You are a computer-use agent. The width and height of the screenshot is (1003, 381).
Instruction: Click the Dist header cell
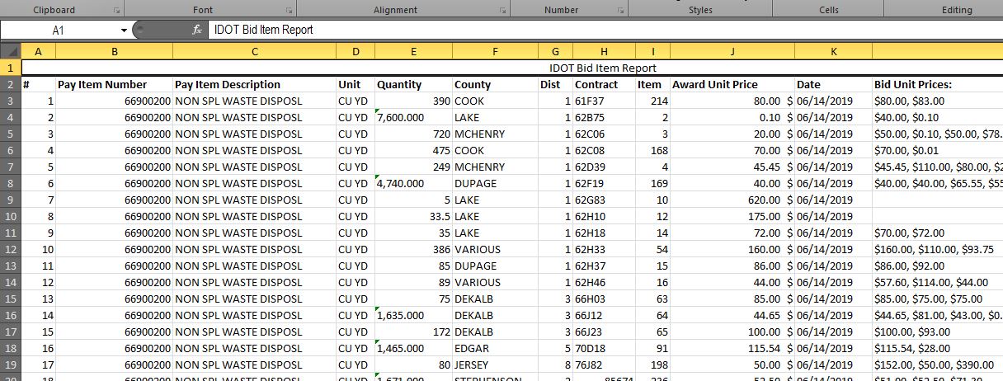pos(555,84)
